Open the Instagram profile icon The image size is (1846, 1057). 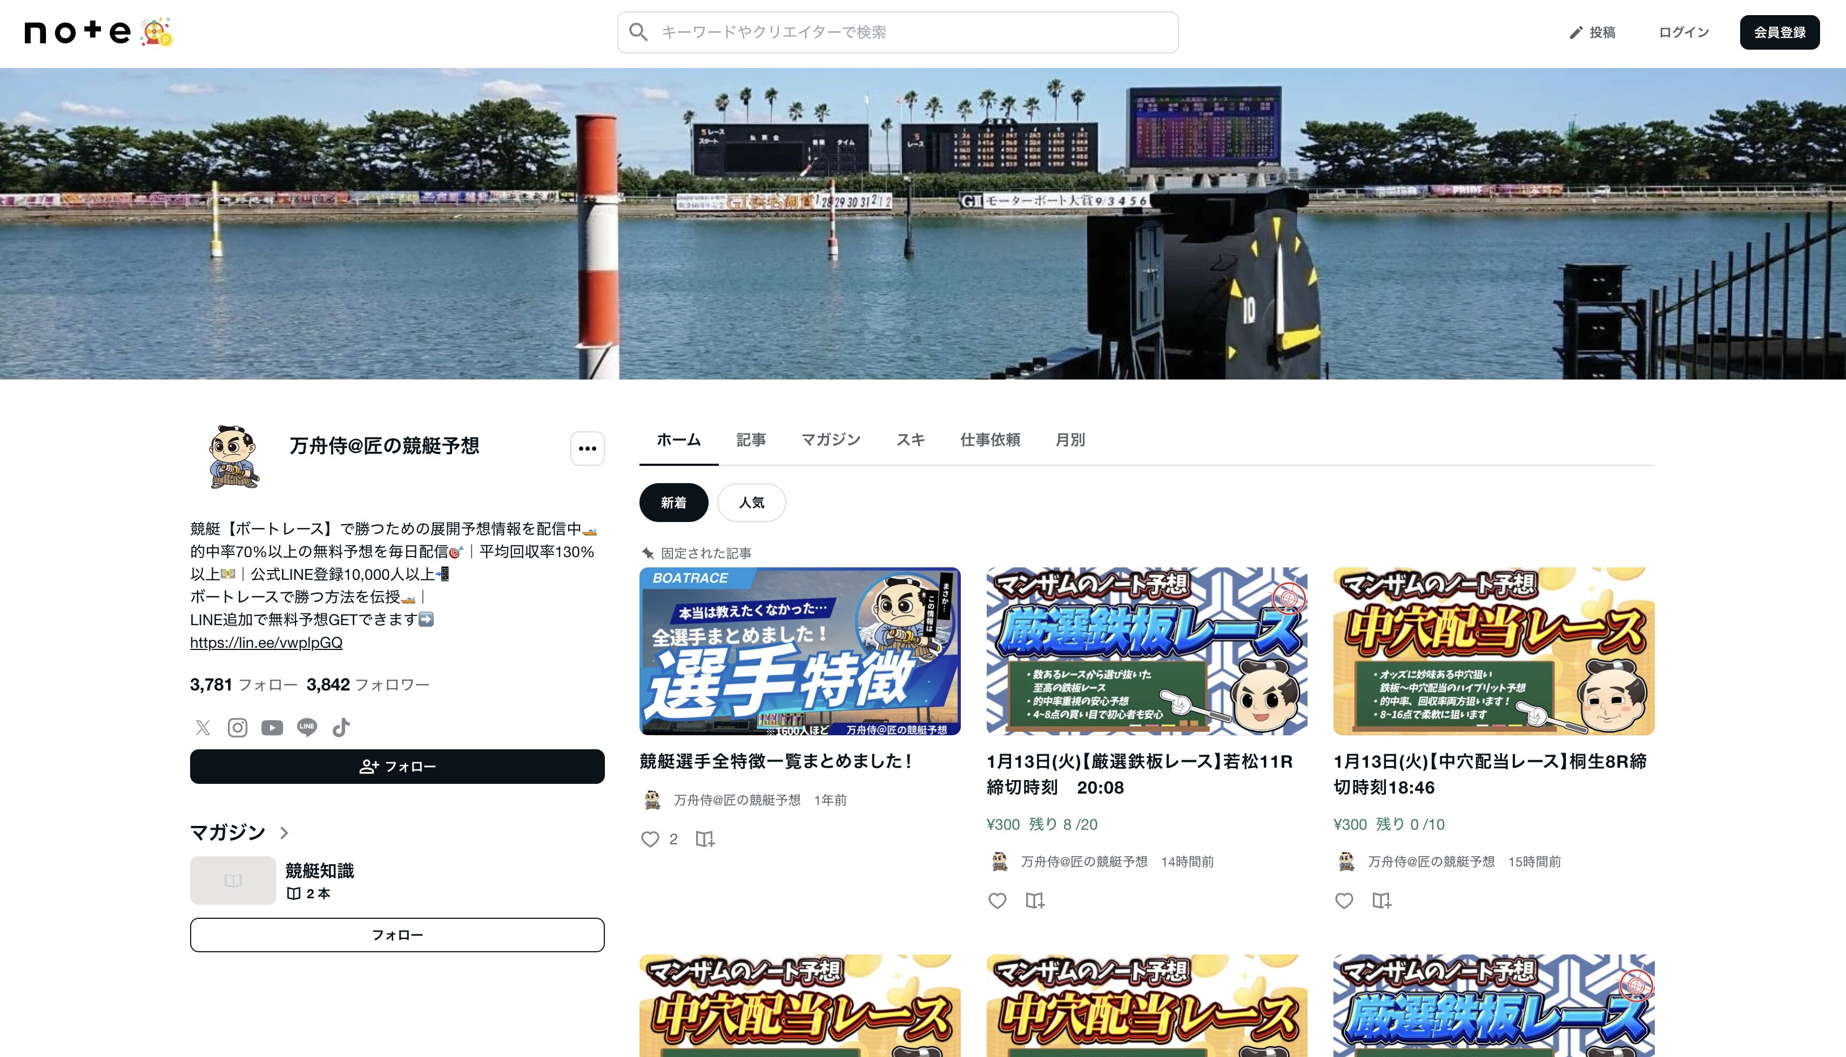pos(238,727)
